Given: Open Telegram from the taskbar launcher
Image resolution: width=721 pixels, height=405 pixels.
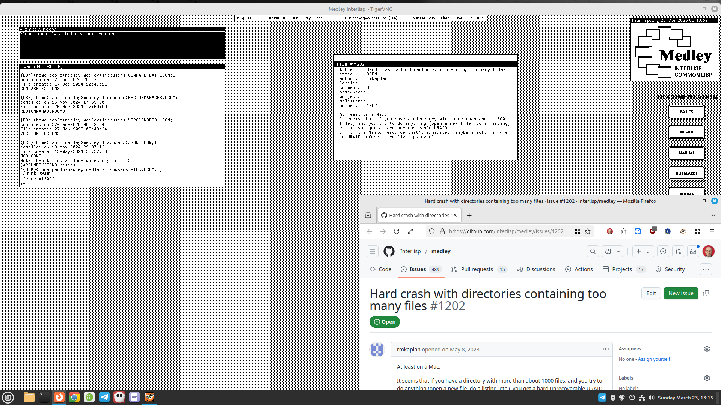Looking at the screenshot, I should click(104, 397).
